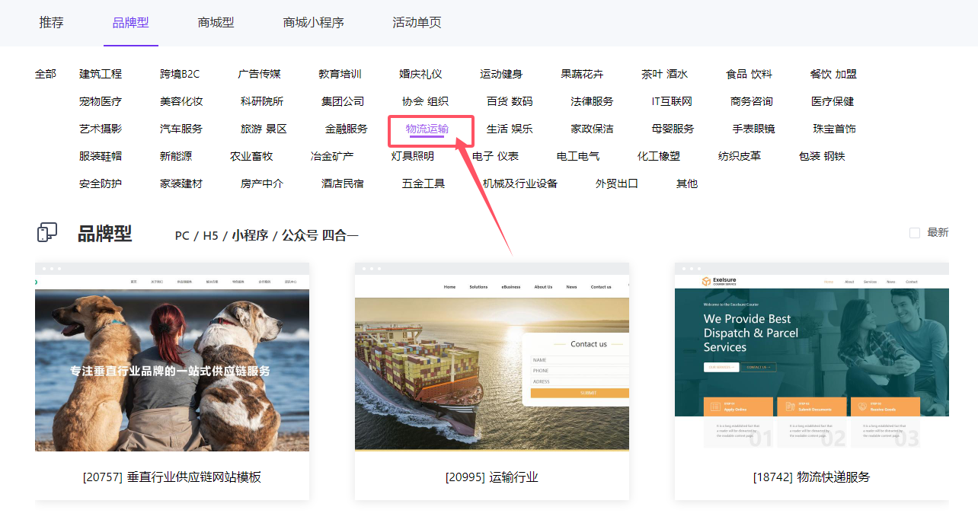Choose 商务咨询 category
The height and width of the screenshot is (523, 978).
point(751,101)
